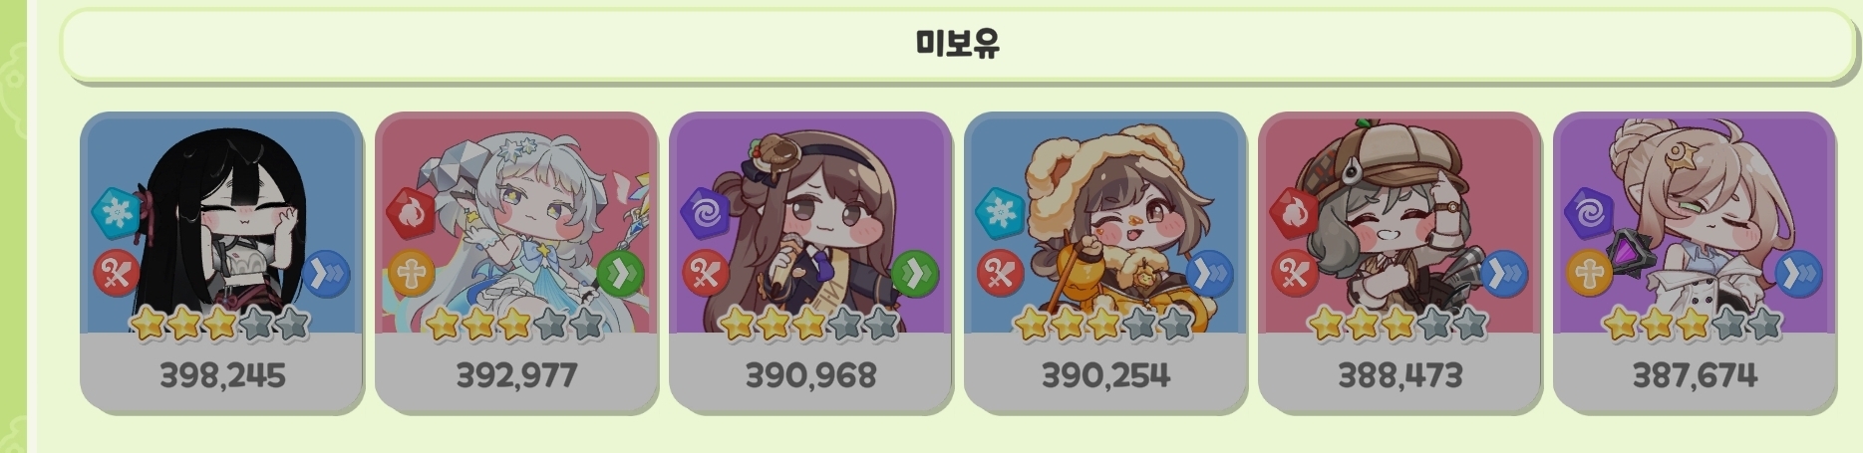Click the orange cross support icon on the 387,674 card
Viewport: 1863px width, 453px height.
(1589, 273)
